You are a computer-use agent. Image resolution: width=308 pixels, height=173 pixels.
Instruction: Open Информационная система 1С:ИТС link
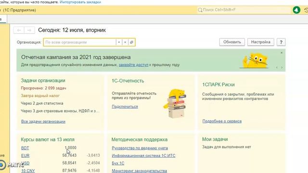143,156
